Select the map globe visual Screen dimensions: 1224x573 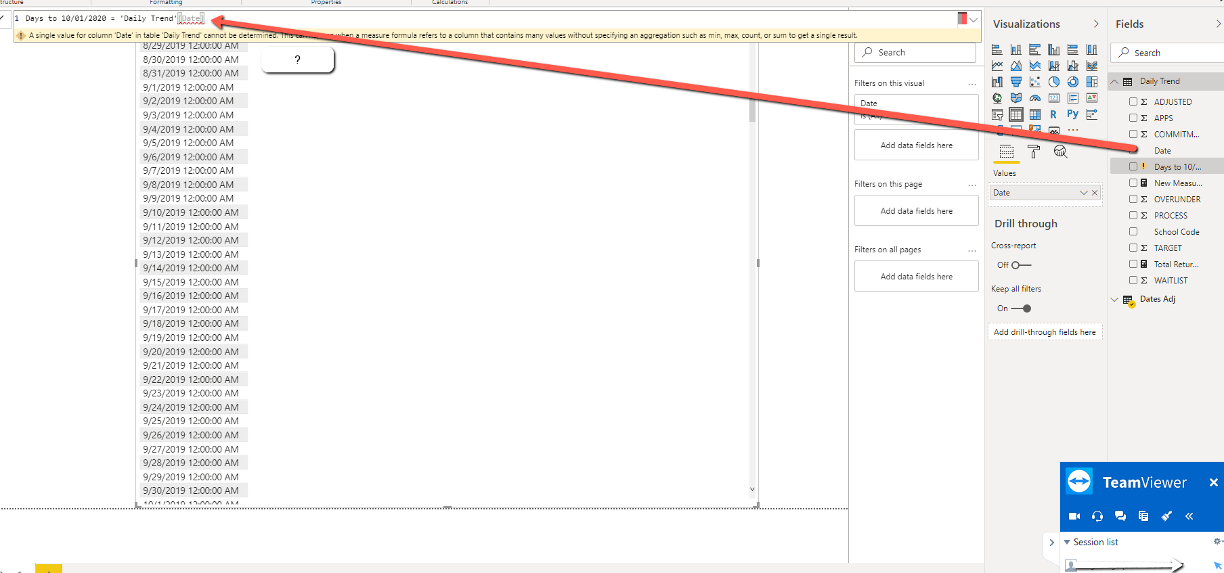(x=997, y=98)
